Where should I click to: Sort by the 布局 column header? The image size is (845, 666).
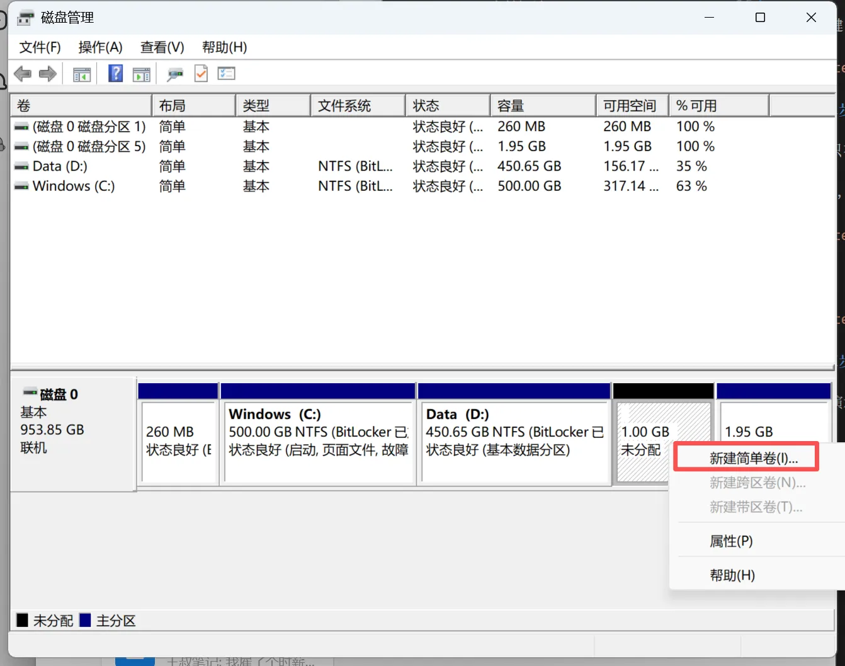194,106
